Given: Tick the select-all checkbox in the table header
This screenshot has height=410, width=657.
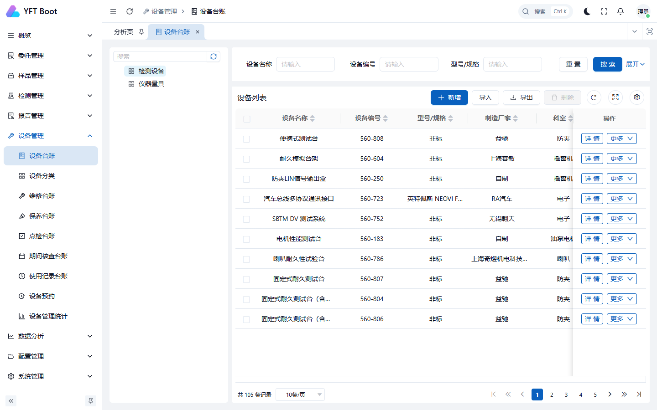Looking at the screenshot, I should coord(247,119).
